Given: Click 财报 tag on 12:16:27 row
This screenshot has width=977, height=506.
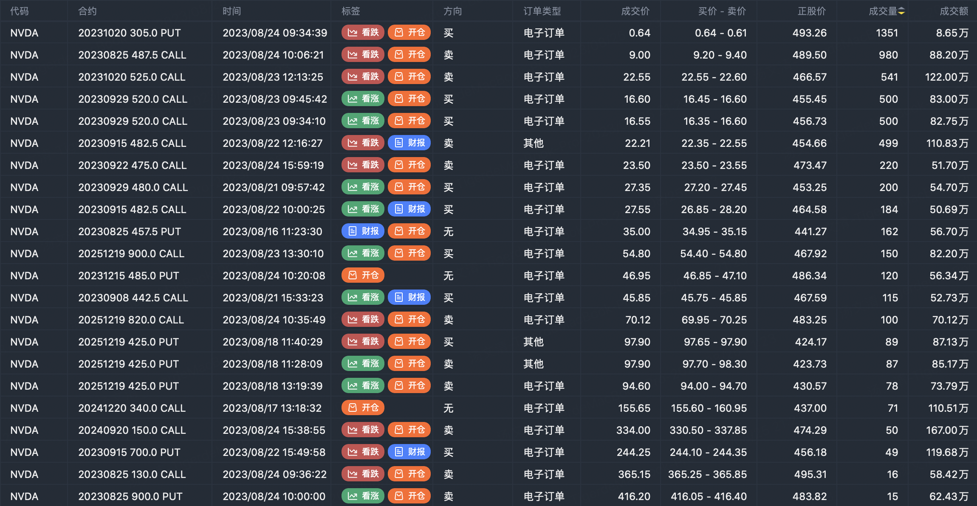Looking at the screenshot, I should tap(409, 143).
